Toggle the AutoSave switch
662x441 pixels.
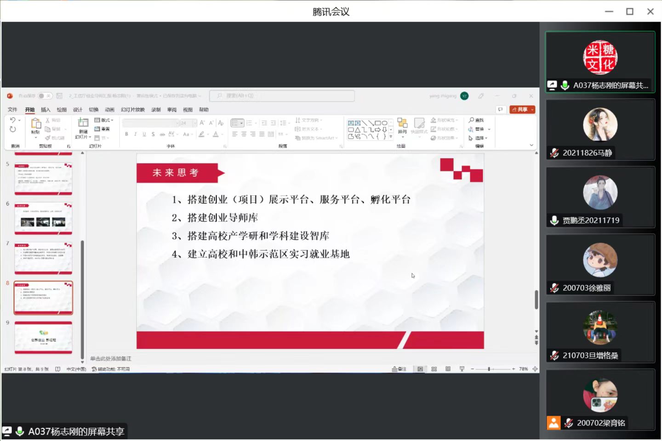click(45, 96)
